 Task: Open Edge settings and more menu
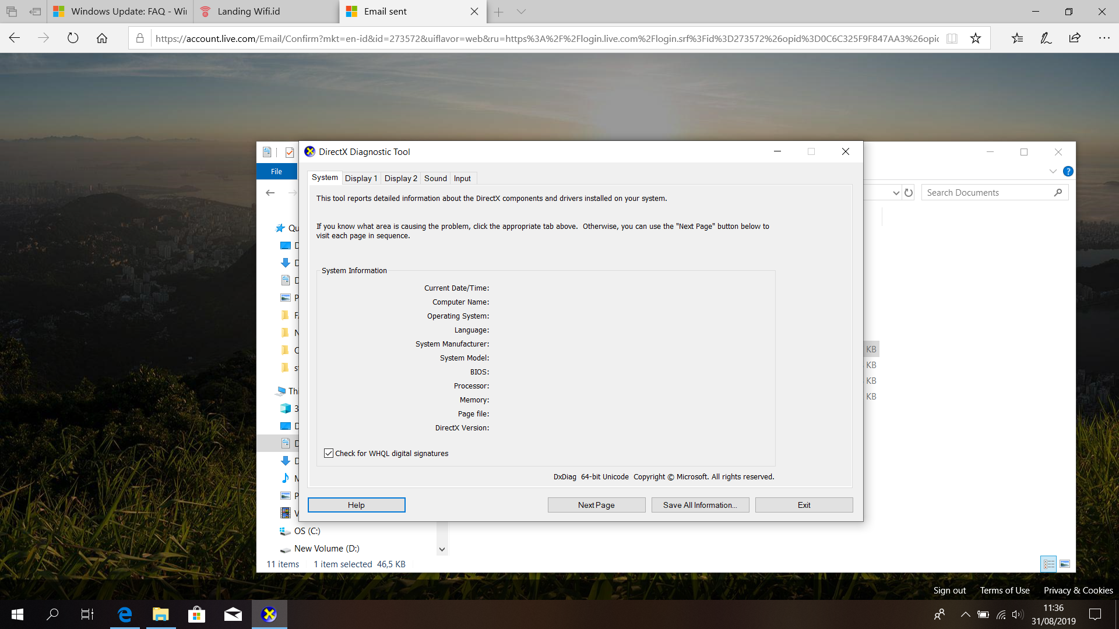(x=1104, y=38)
